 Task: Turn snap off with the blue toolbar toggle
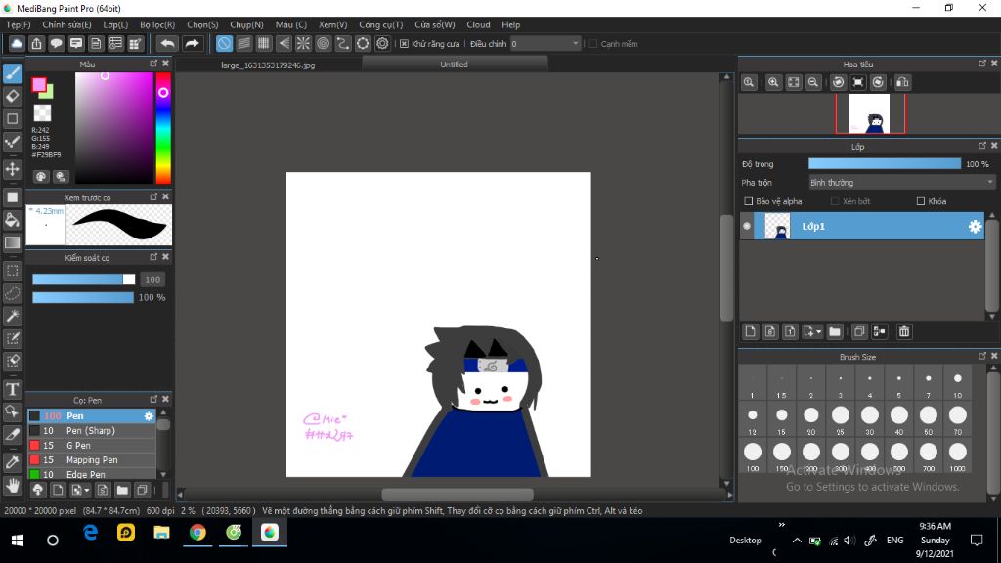224,43
